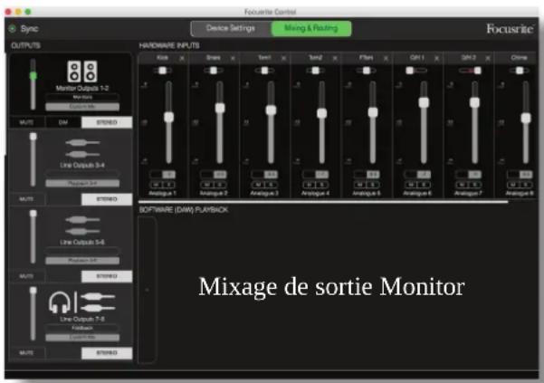544x383 pixels.
Task: Remove the Snare channel with its X
Action: 233,58
